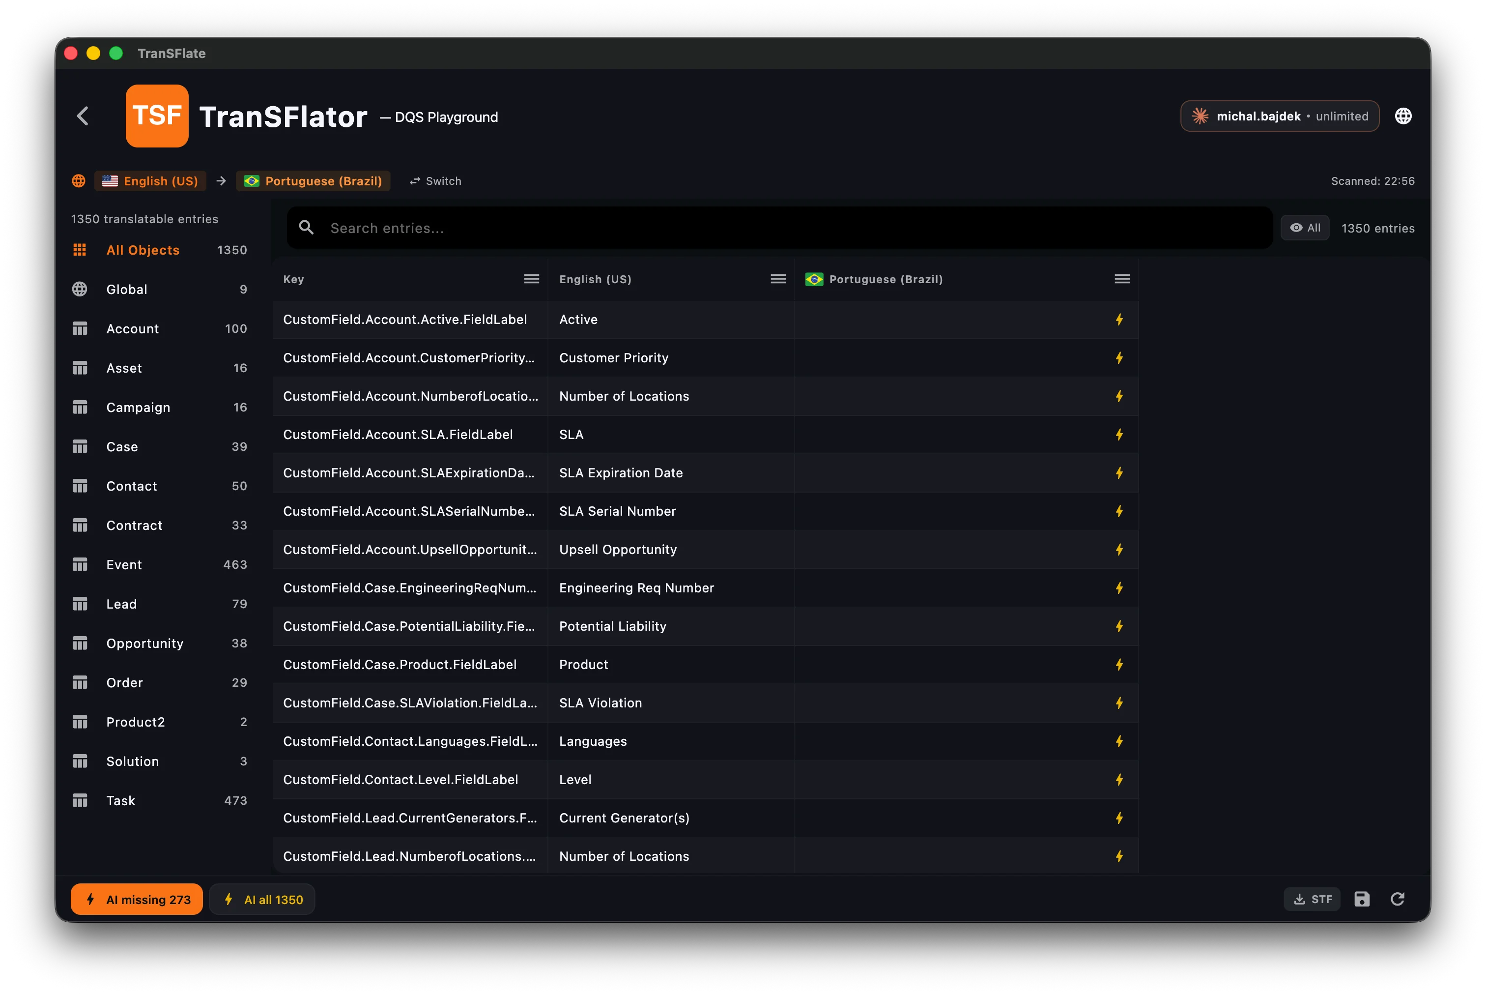Download the STF file

1312,899
